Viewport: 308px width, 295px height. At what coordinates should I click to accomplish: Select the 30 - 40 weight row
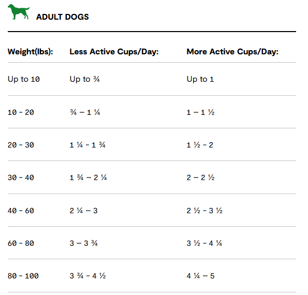[x=152, y=178]
